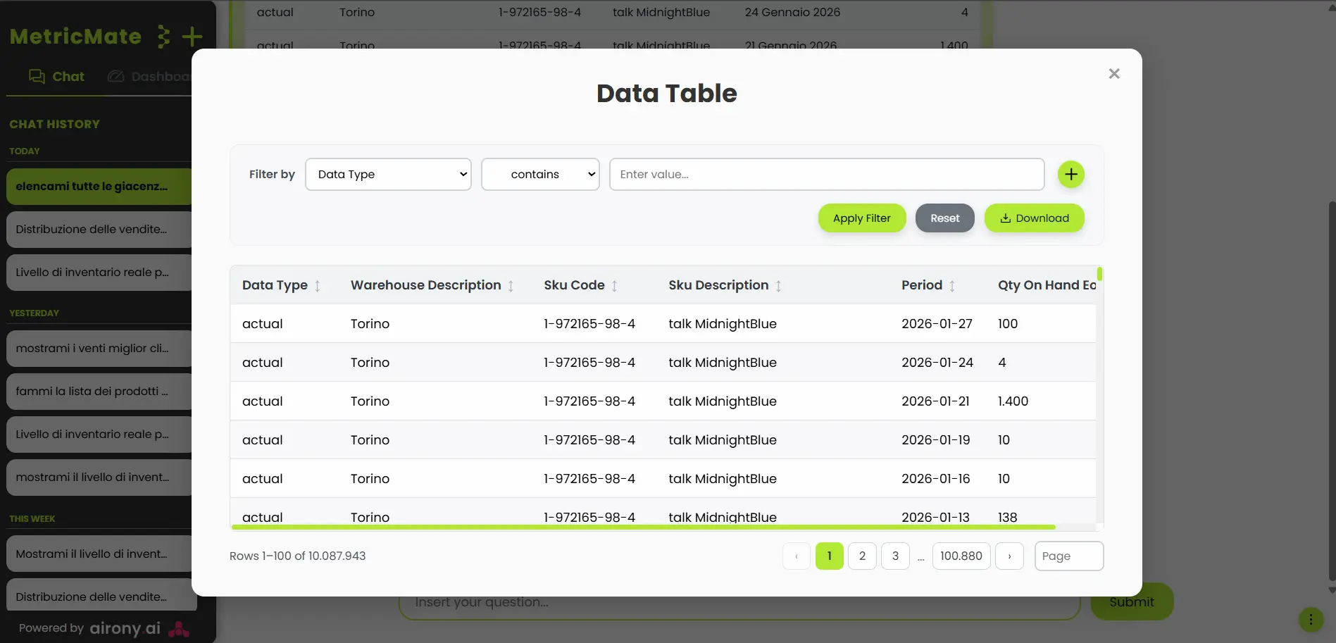Go to the next page arrow
The width and height of the screenshot is (1336, 643).
point(1009,556)
